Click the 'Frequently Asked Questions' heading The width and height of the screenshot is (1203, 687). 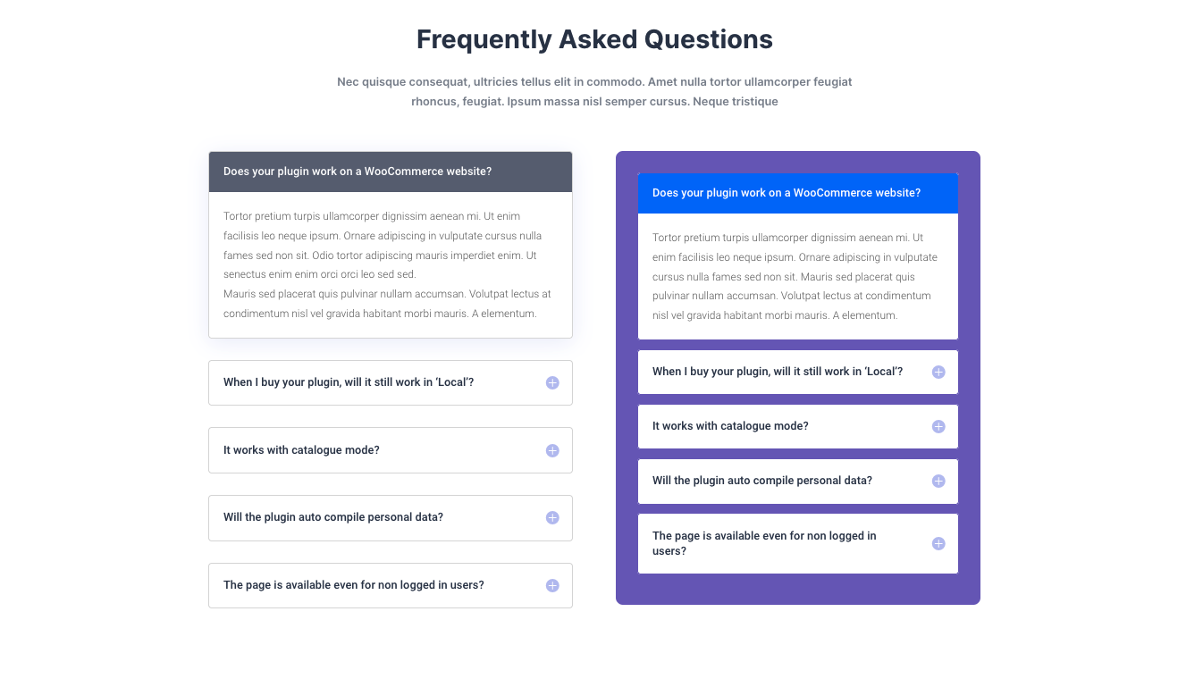(594, 39)
